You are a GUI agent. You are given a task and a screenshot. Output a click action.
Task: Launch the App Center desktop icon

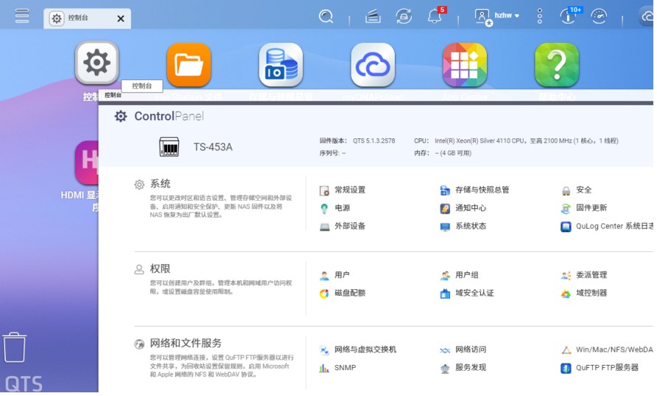pyautogui.click(x=465, y=65)
